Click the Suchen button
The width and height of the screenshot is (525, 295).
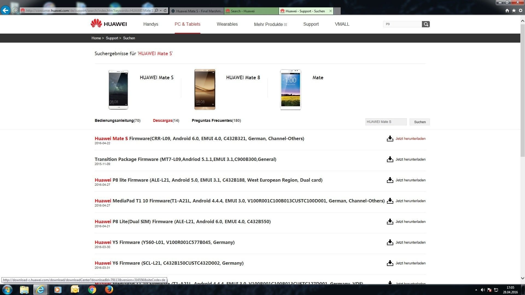(x=420, y=122)
